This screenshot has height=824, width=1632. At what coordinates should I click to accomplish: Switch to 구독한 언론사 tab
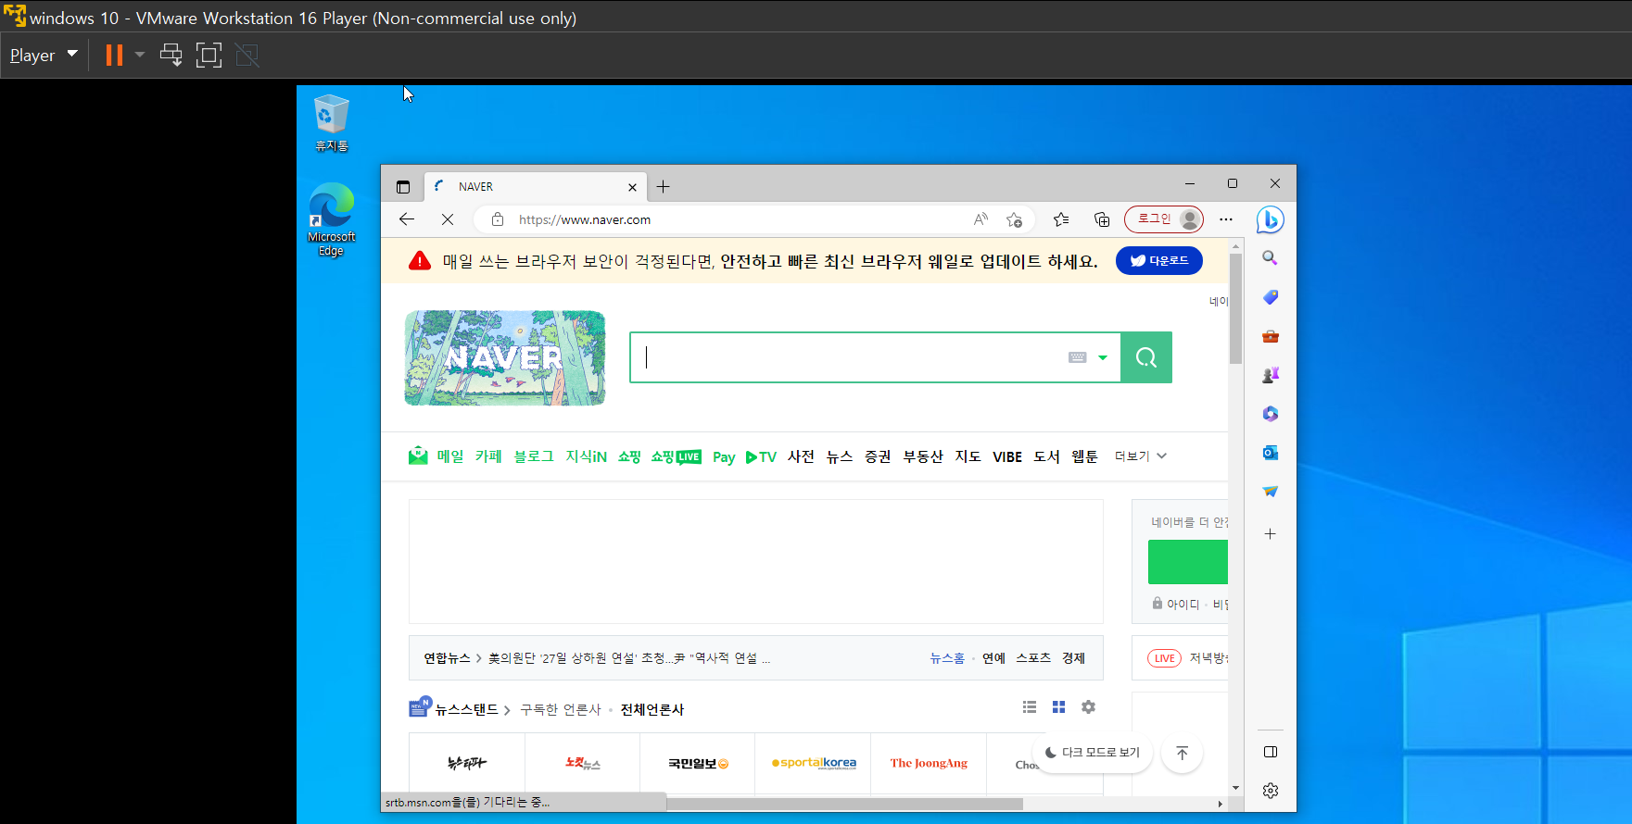click(561, 710)
